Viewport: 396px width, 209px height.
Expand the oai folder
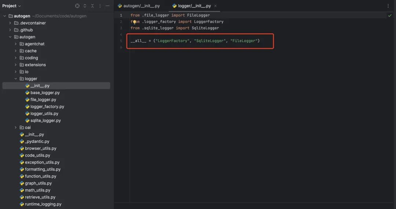(16, 127)
